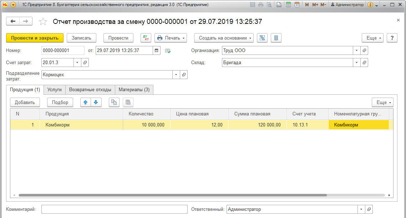Focus the Номер field 0000-000001
406x218 pixels.
pos(63,51)
